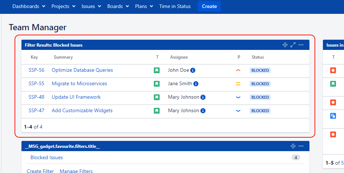Image resolution: width=344 pixels, height=173 pixels.
Task: Open Blocked Issues favourite filter
Action: point(47,157)
